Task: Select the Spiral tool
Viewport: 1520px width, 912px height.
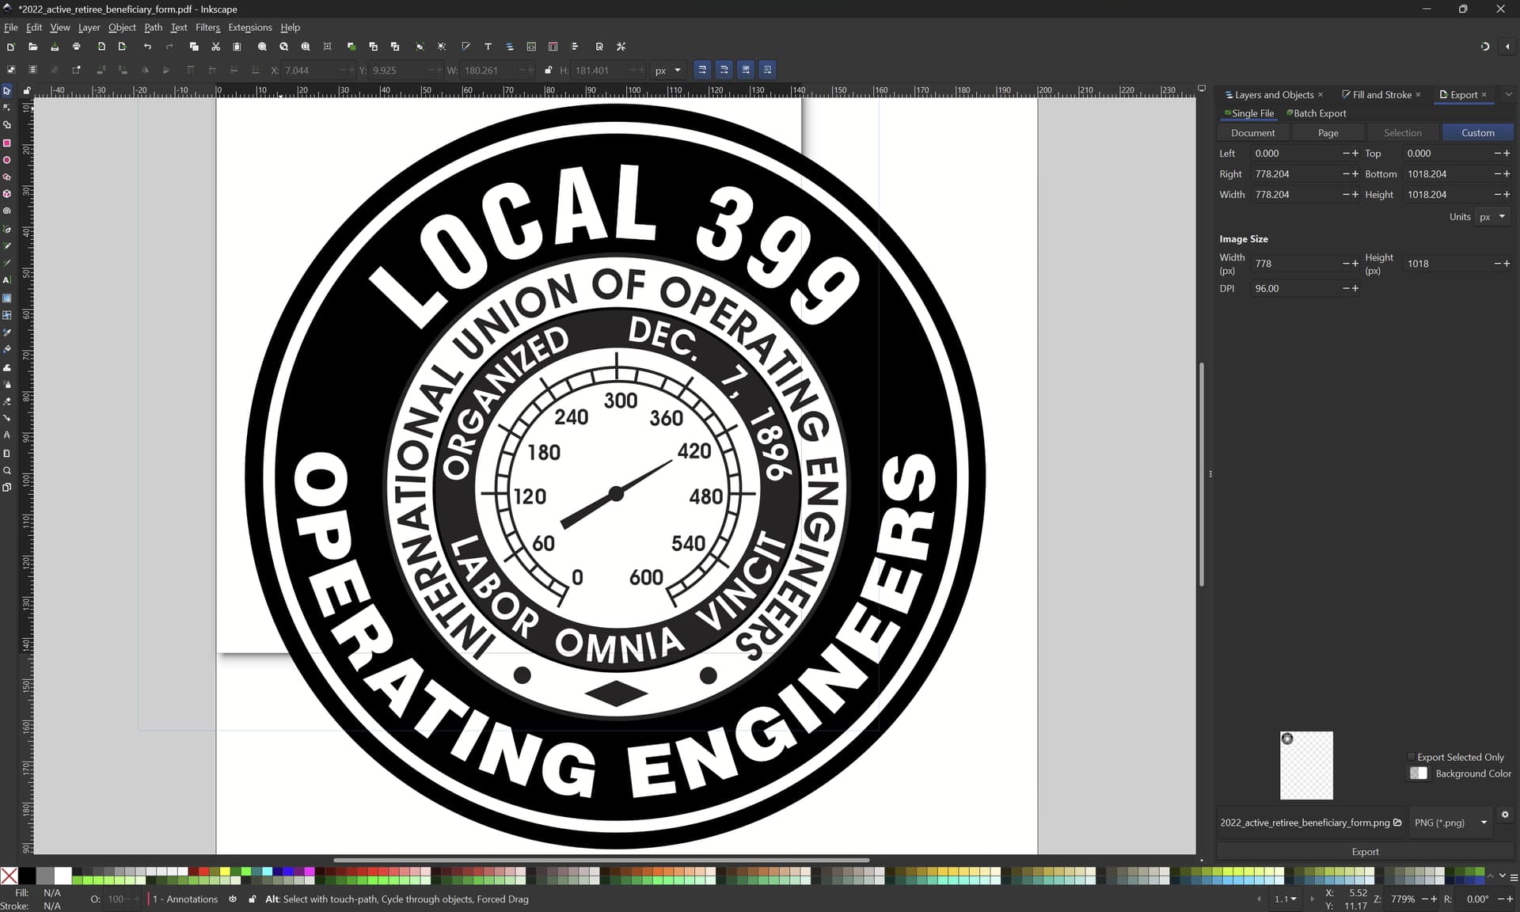Action: point(7,211)
